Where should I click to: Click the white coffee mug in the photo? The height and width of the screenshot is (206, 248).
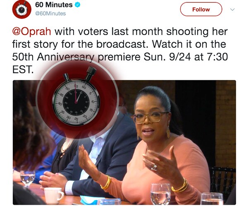[53, 195]
